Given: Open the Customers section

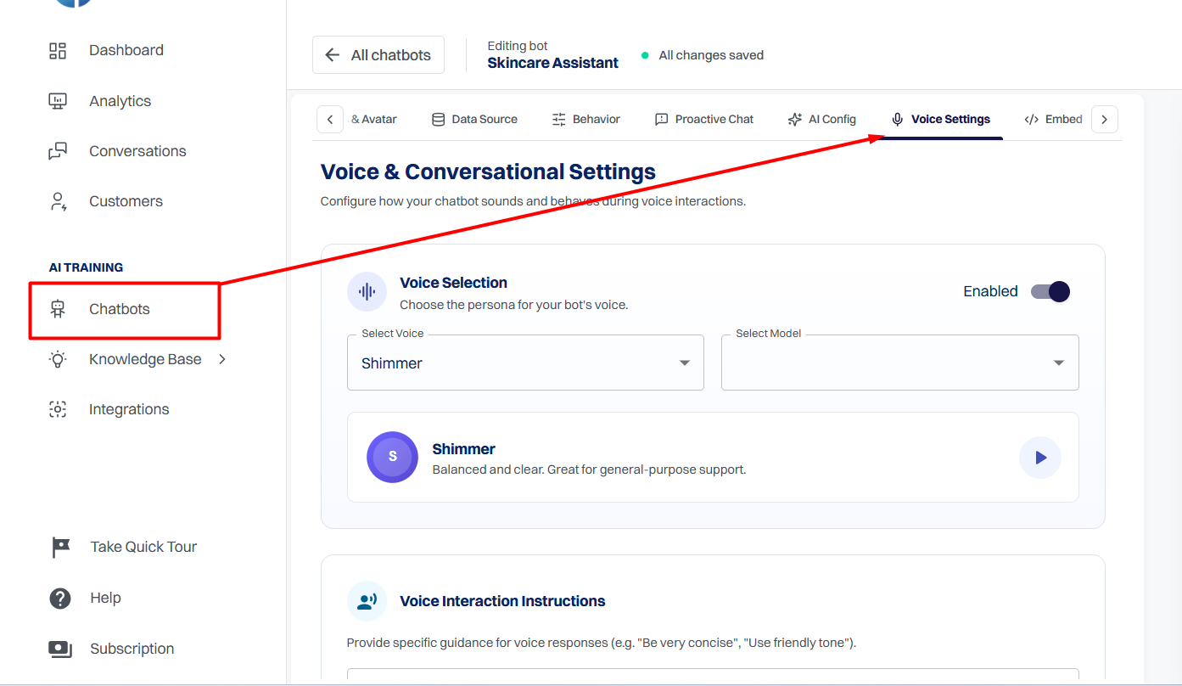Looking at the screenshot, I should [x=105, y=201].
